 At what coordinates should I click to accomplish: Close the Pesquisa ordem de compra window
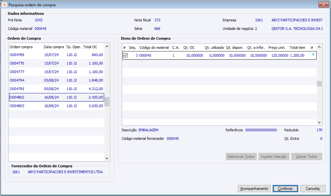pos(324,5)
